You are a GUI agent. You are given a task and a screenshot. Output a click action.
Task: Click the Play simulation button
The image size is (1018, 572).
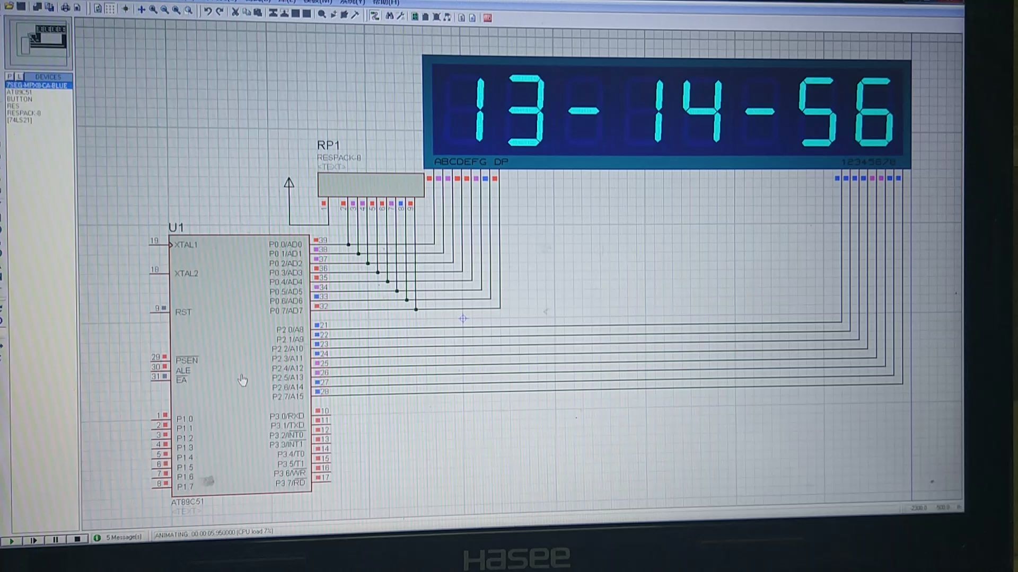[11, 541]
